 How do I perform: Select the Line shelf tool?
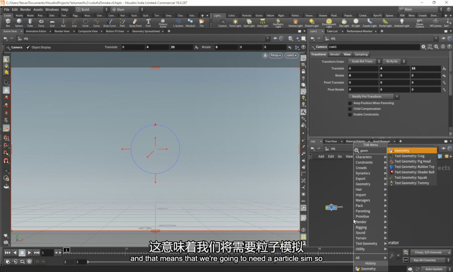[x=74, y=23]
